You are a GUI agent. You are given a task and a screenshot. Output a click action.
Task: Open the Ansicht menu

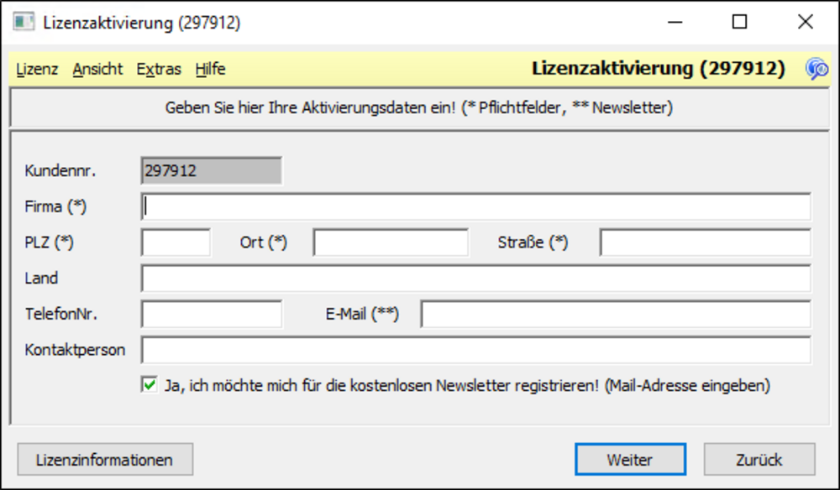pyautogui.click(x=97, y=69)
